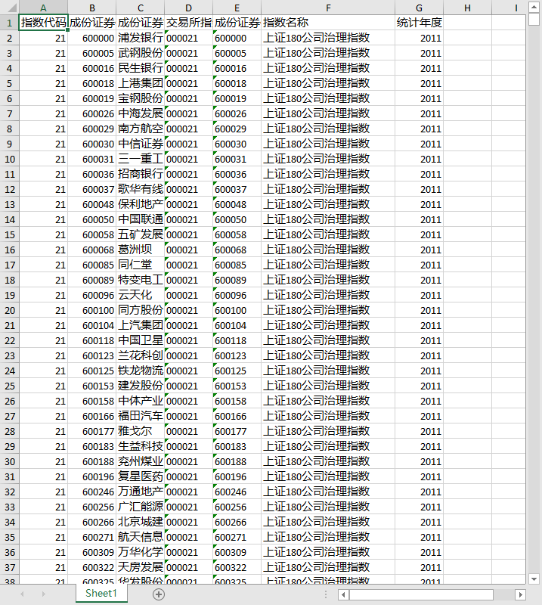The image size is (542, 605).
Task: Select cell '上港集团'
Action: (x=141, y=83)
